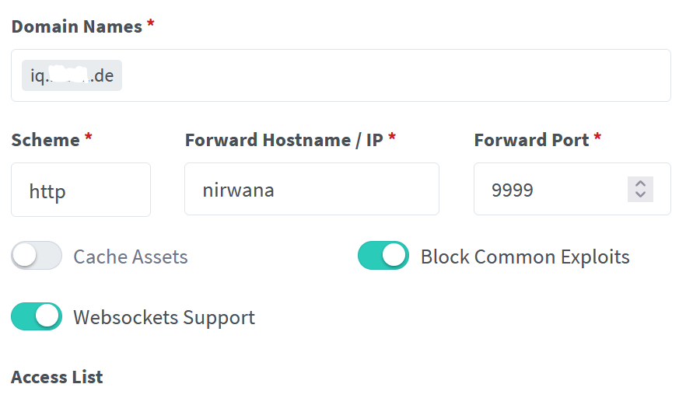Viewport: 686px width, 398px height.
Task: Click the Scheme heading label
Action: click(x=45, y=140)
